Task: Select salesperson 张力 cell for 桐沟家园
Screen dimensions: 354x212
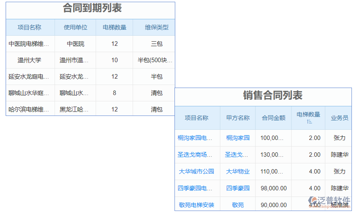Action: click(x=338, y=138)
